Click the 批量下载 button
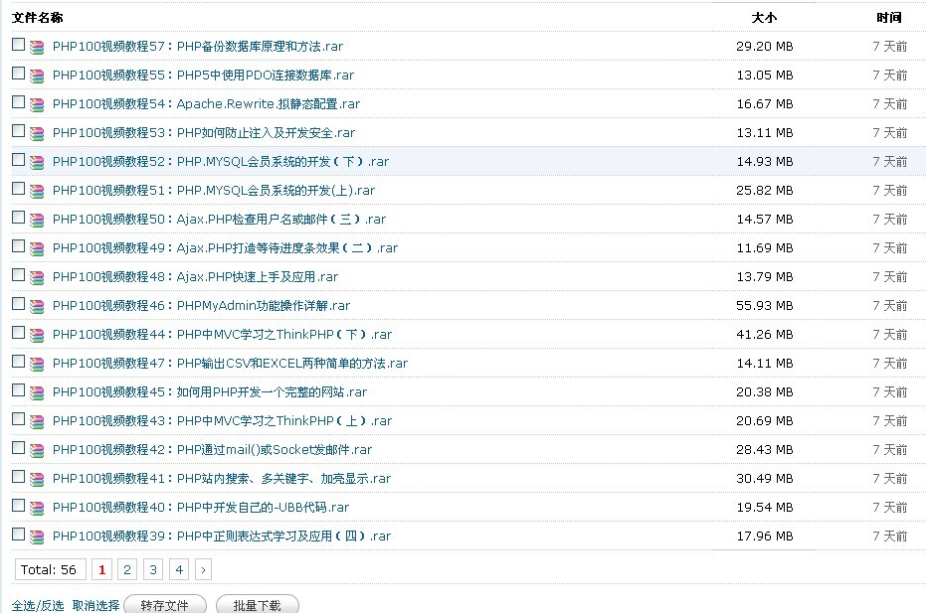Viewport: 926px width, 613px height. pos(257,605)
